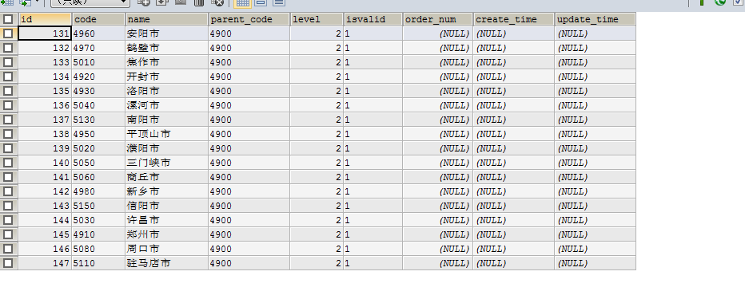Sort by the code column header
745x295 pixels.
click(x=98, y=19)
